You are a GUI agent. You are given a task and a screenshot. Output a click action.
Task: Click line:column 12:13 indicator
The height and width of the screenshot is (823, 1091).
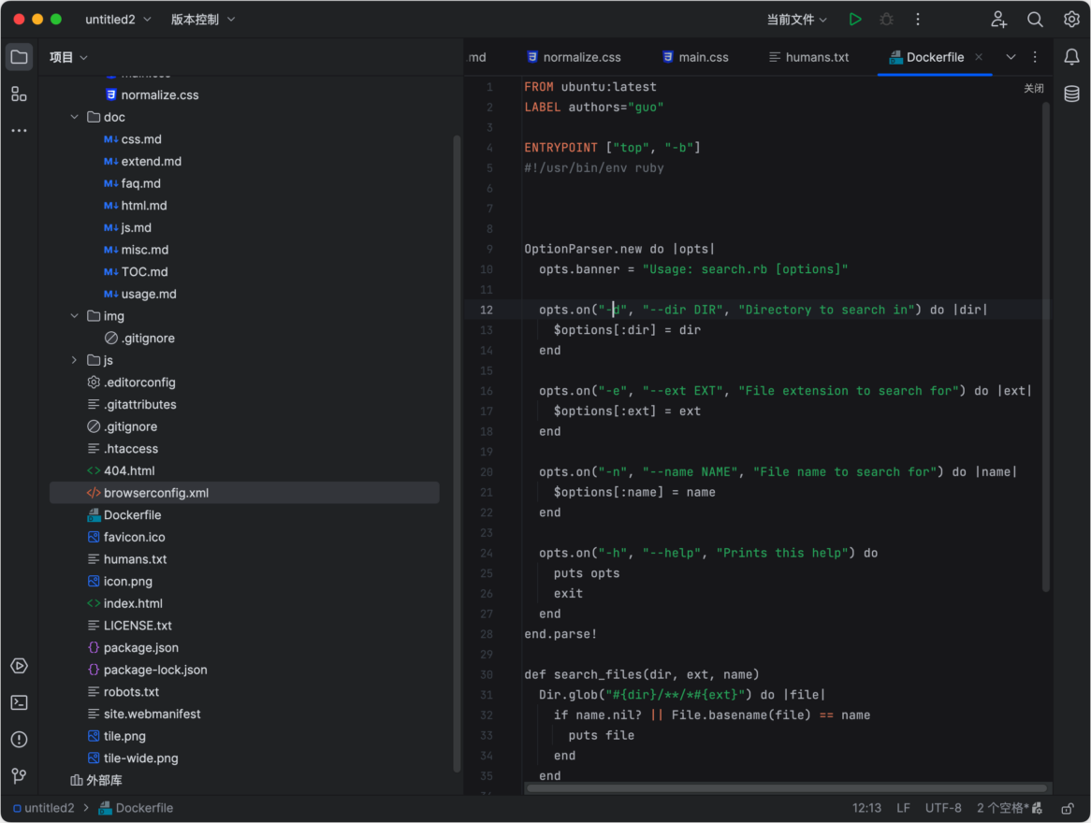point(866,808)
